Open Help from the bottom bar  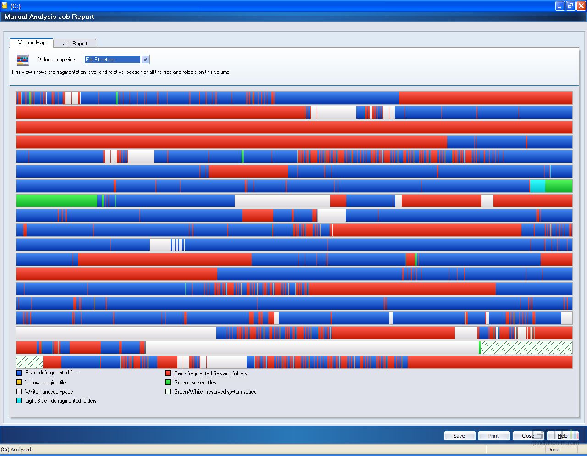point(562,436)
